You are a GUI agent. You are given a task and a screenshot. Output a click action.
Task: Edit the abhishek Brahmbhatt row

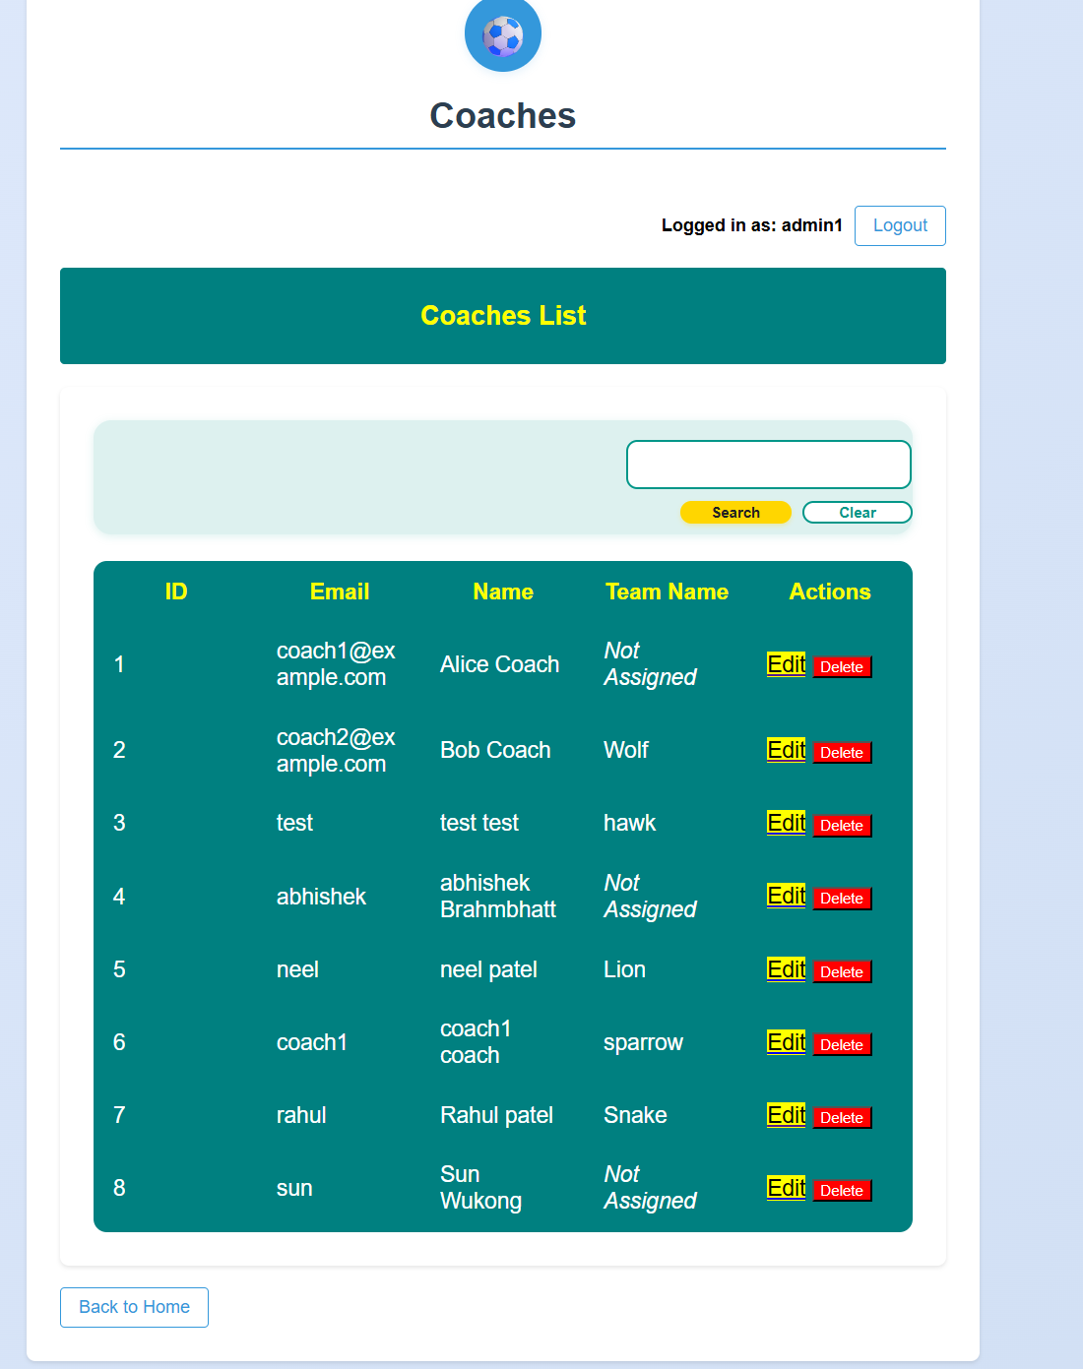pos(786,896)
